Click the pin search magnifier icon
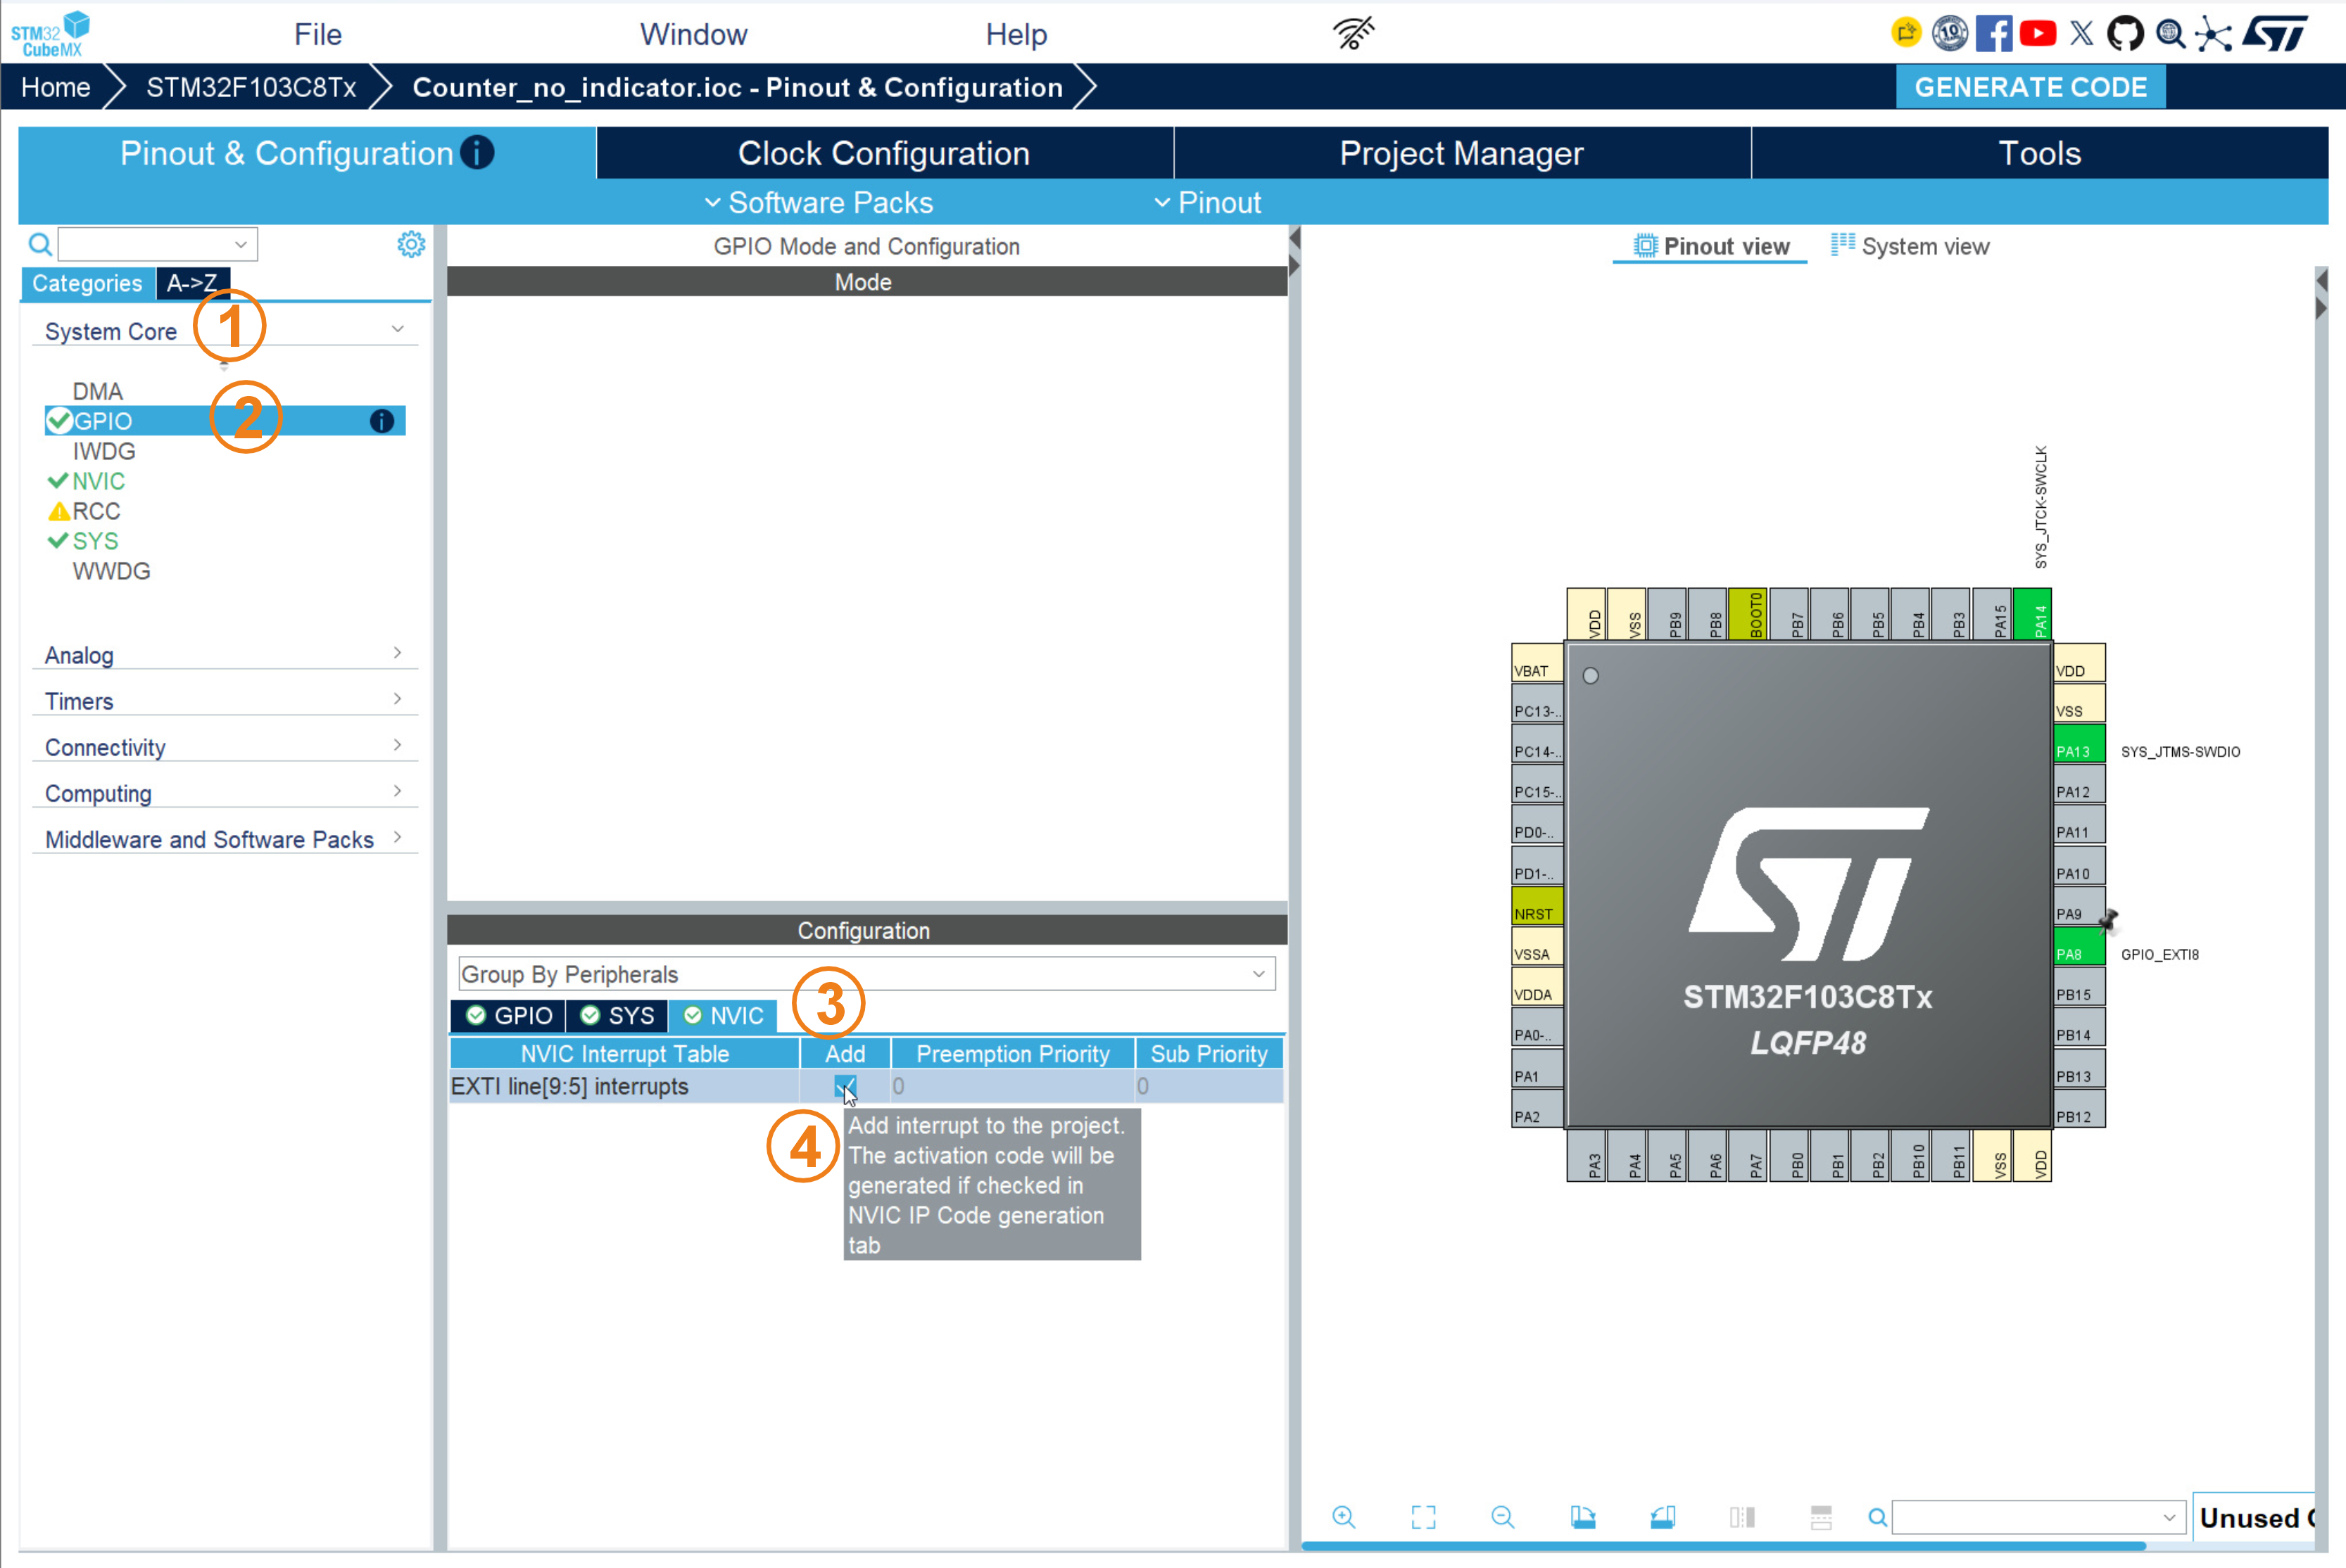Screen dimensions: 2346x1568 (x=1878, y=1517)
